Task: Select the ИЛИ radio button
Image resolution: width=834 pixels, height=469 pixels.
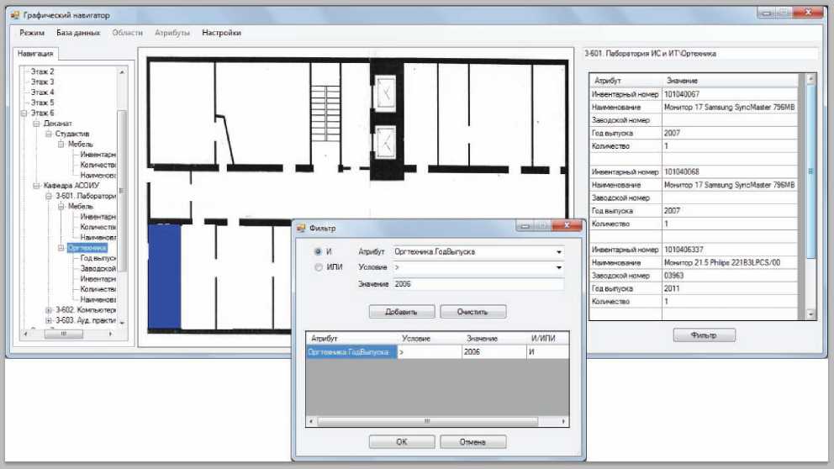Action: (x=317, y=267)
